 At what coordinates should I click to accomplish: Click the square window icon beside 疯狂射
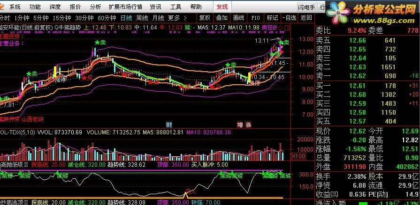pos(287,27)
